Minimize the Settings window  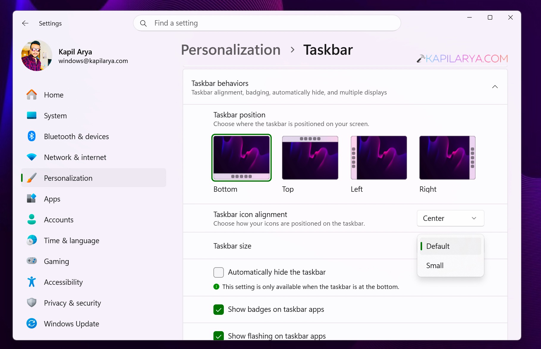(x=470, y=18)
